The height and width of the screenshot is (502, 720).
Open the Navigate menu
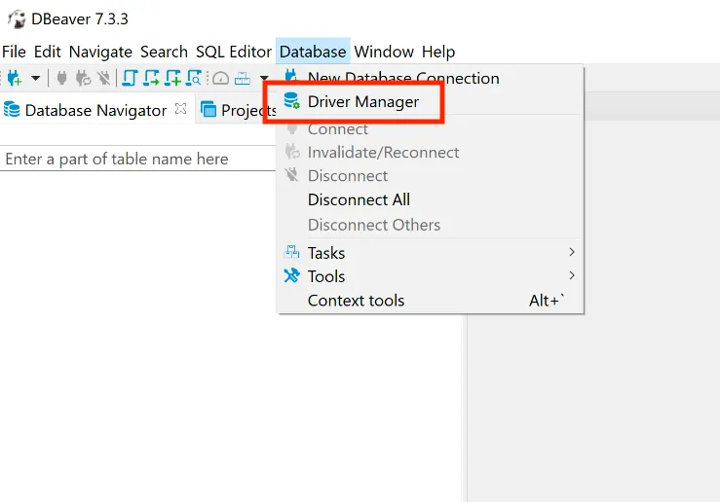[x=100, y=52]
